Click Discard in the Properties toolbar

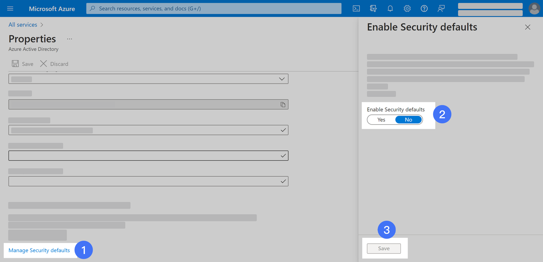pos(54,64)
